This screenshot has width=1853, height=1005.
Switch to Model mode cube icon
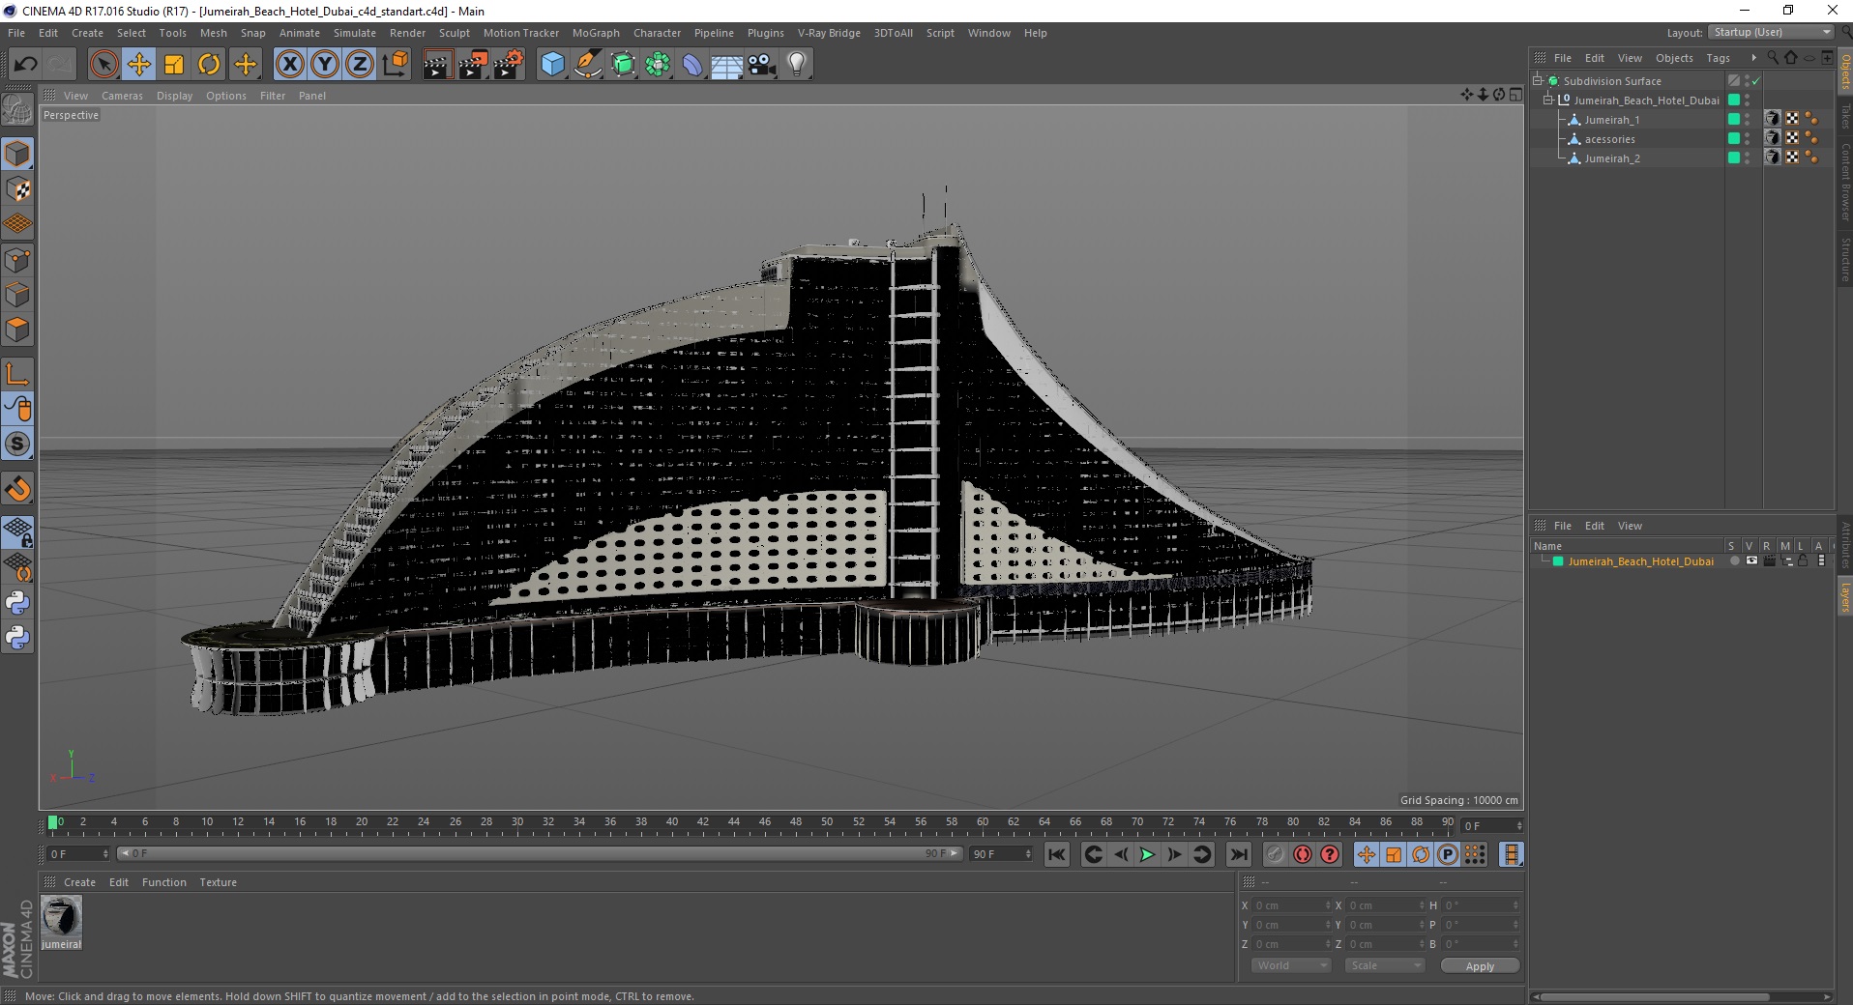(x=17, y=155)
